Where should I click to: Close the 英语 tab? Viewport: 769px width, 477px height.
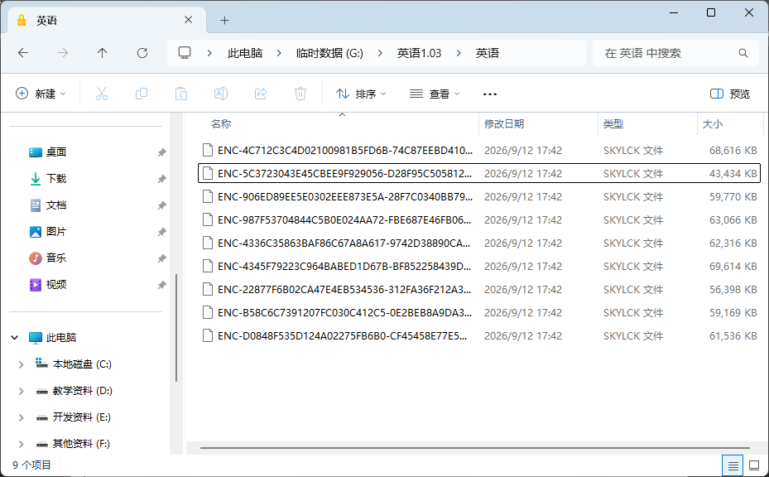pyautogui.click(x=189, y=20)
